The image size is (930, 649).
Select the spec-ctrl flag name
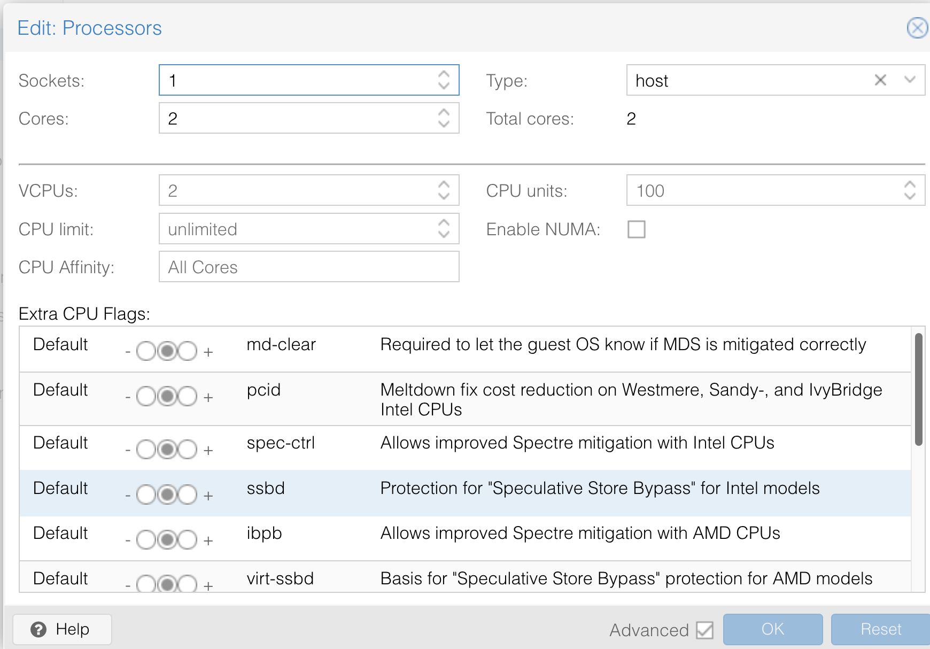281,443
